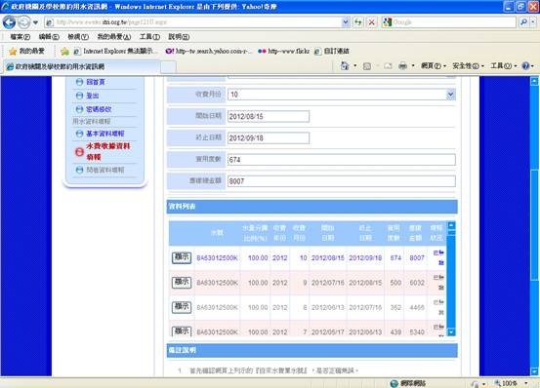Click the browser Back arrow button
This screenshot has height=388, width=540.
click(x=9, y=22)
